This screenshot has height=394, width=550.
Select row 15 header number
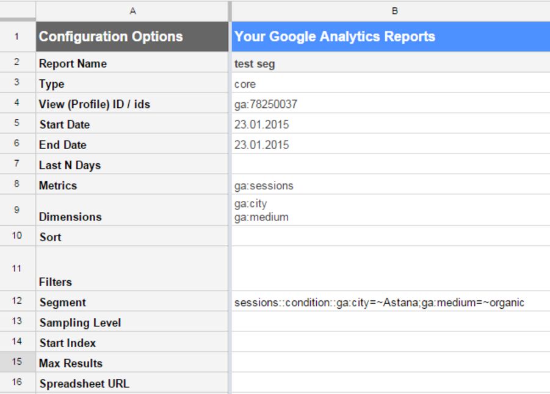17,362
